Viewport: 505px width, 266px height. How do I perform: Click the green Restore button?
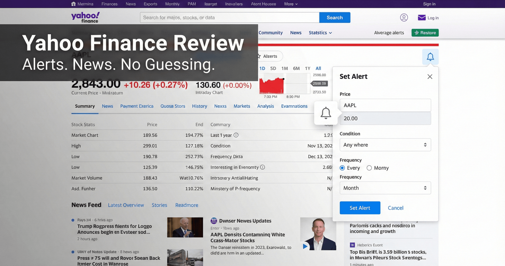[x=425, y=33]
